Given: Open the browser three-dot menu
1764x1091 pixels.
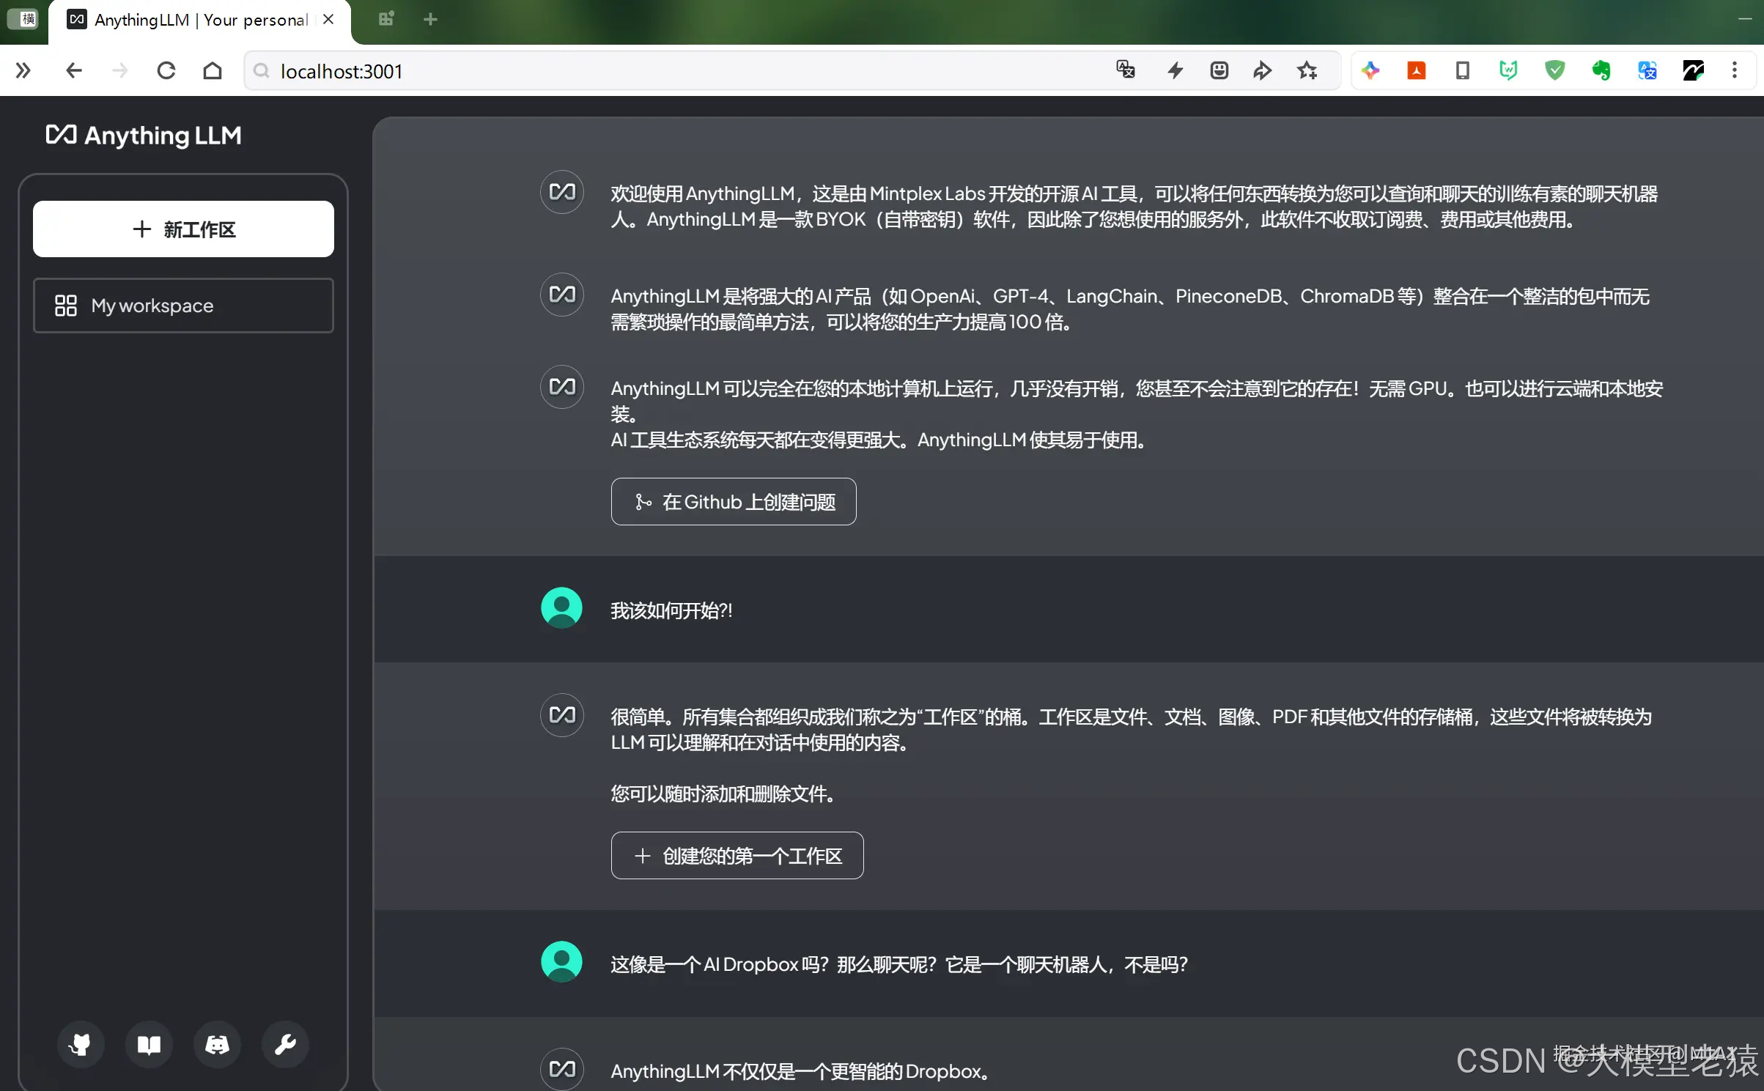Looking at the screenshot, I should [1735, 70].
